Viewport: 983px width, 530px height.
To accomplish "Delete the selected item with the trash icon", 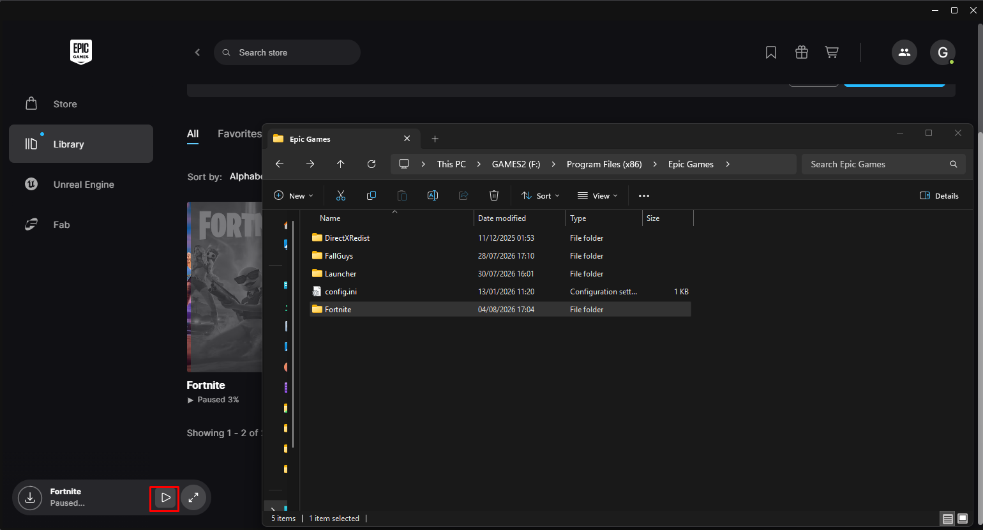I will pyautogui.click(x=494, y=195).
